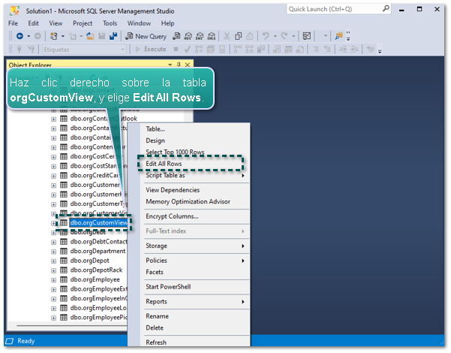Click the Object Explorer pin icon
The width and height of the screenshot is (451, 353).
[179, 65]
